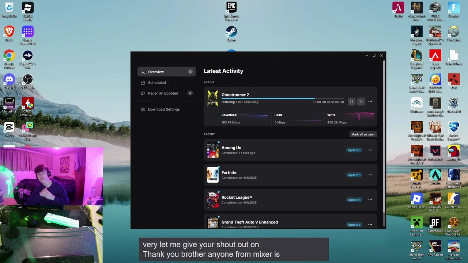The width and height of the screenshot is (468, 263).
Task: Select the Social Stream Ninja icon
Action: [x=28, y=131]
